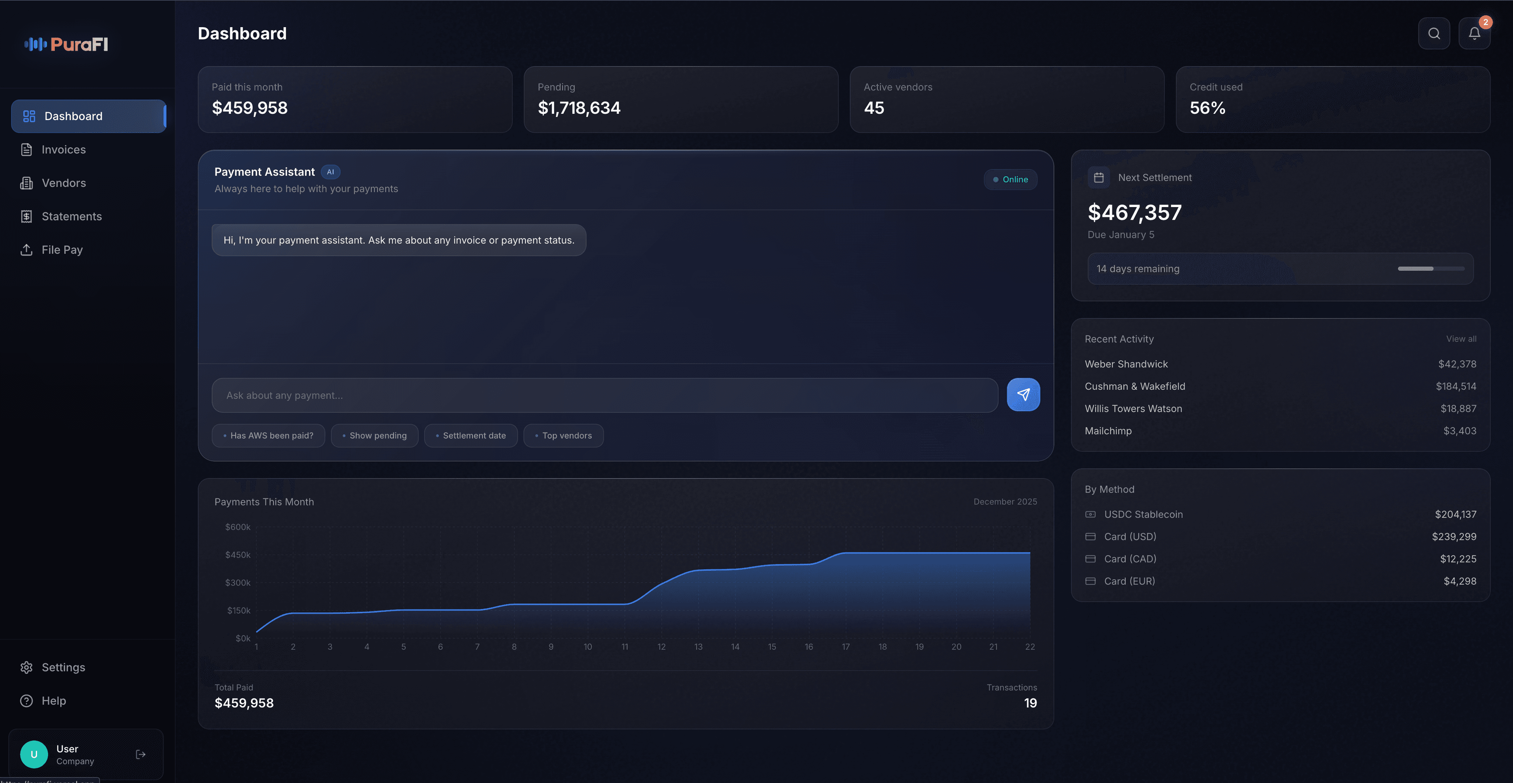1513x783 pixels.
Task: Select the Vendors icon in the sidebar
Action: click(27, 183)
